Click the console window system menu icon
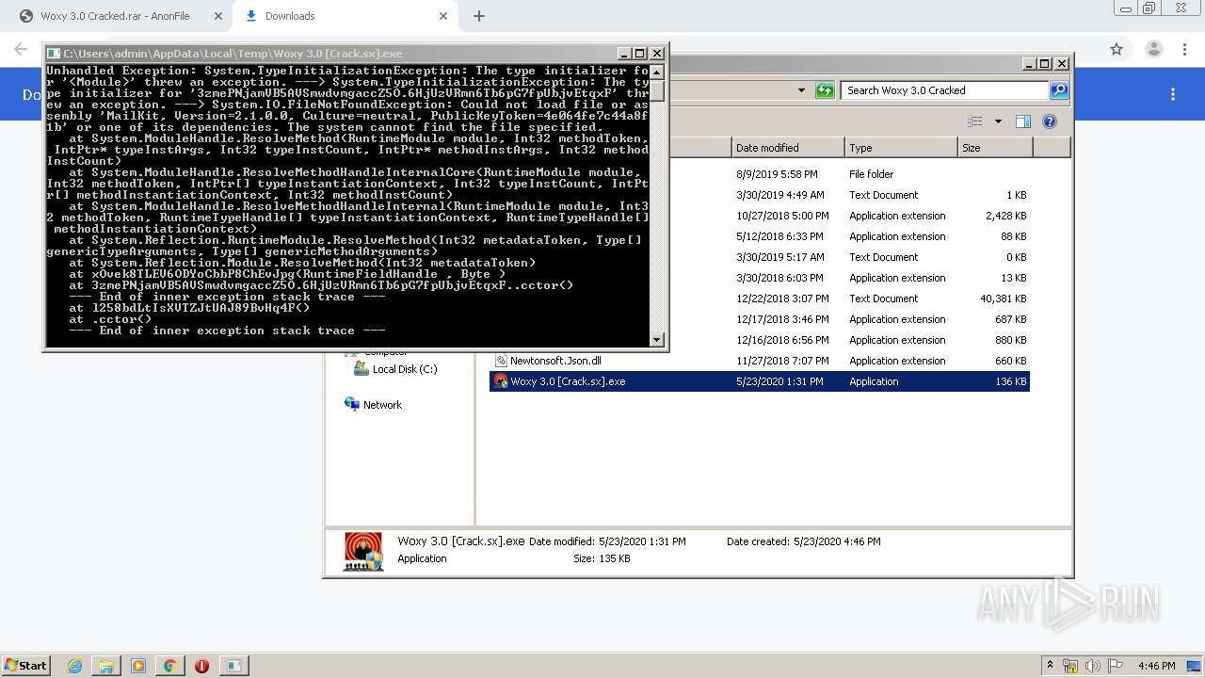This screenshot has width=1205, height=678. pos(55,54)
